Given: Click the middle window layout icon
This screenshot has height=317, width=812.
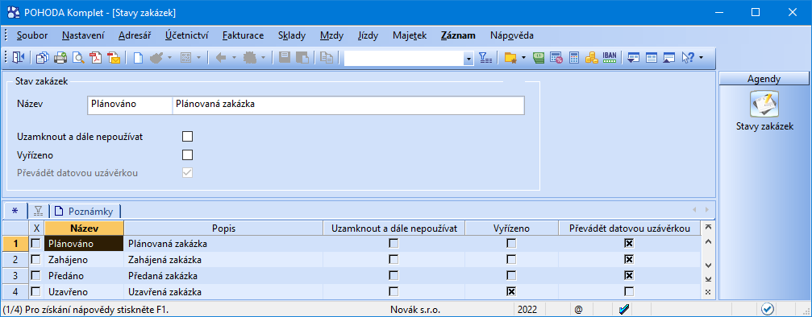Looking at the screenshot, I should pos(651,58).
